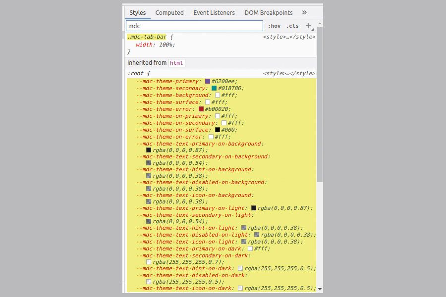
Task: Click the swatch for text-secondary-on-dark
Action: point(150,261)
